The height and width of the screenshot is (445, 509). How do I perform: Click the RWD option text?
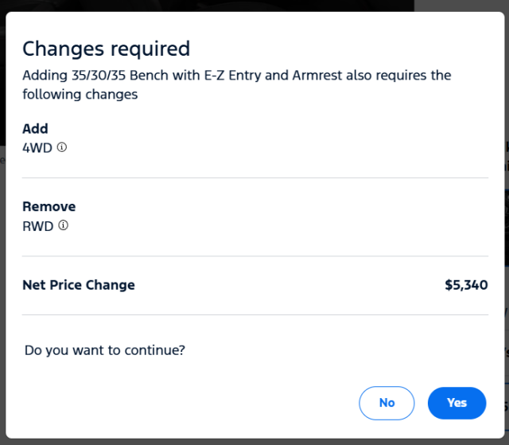[37, 226]
